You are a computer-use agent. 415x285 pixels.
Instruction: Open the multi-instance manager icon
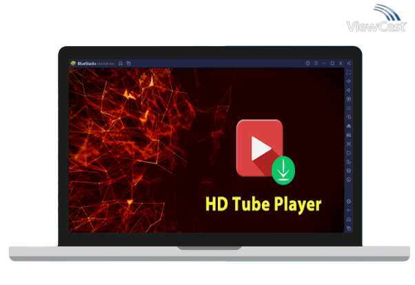[349, 162]
